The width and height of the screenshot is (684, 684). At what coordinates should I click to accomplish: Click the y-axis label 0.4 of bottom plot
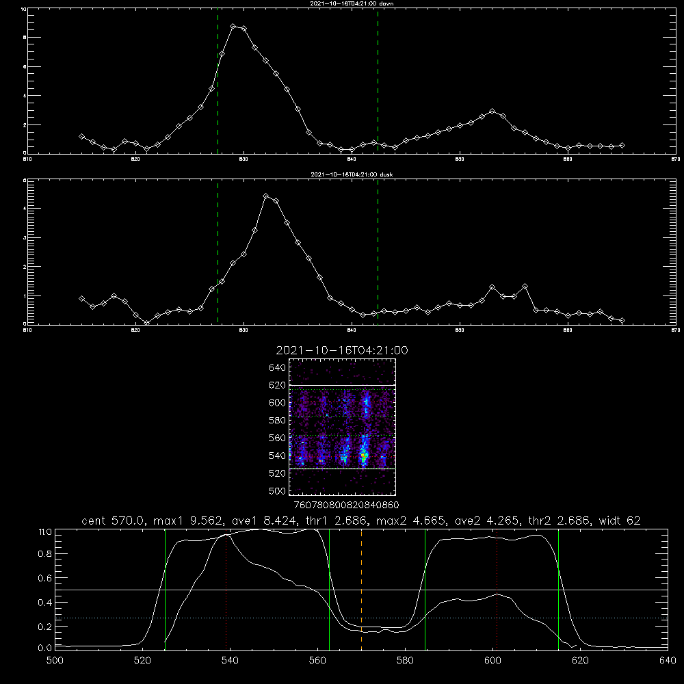[x=44, y=603]
